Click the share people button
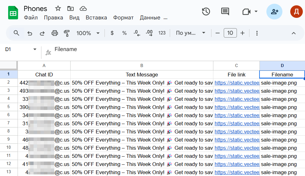The height and width of the screenshot is (176, 305). (x=274, y=12)
